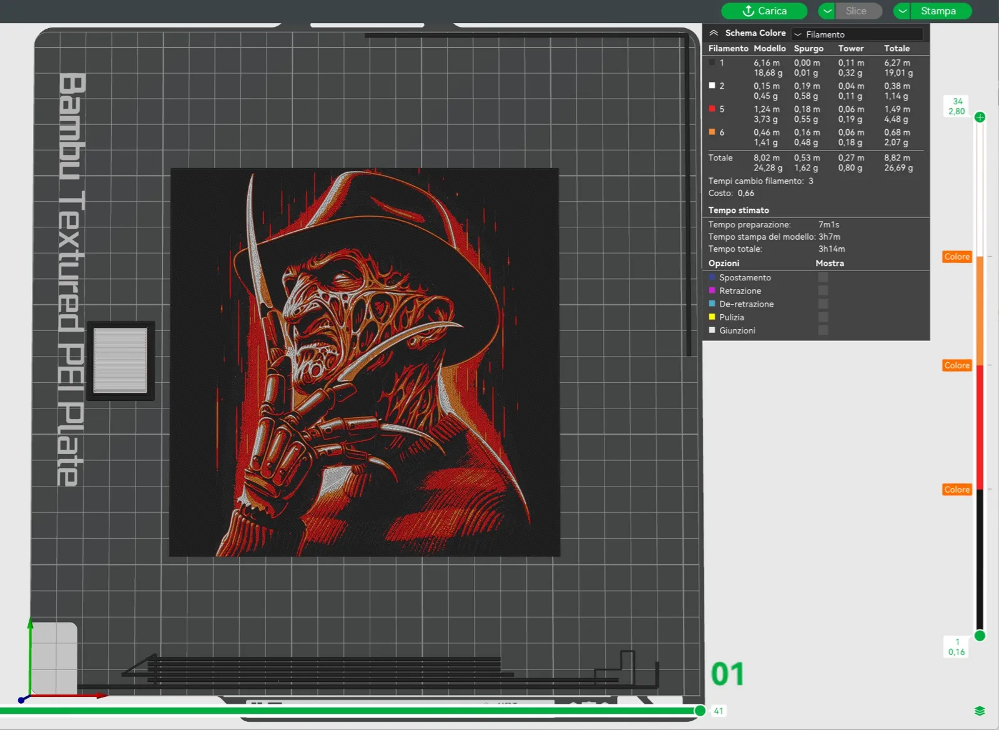Click the greyed-out Slice button
The height and width of the screenshot is (730, 999).
click(x=859, y=11)
